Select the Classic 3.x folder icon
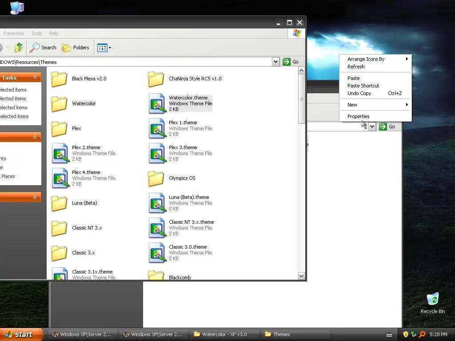 tap(59, 253)
